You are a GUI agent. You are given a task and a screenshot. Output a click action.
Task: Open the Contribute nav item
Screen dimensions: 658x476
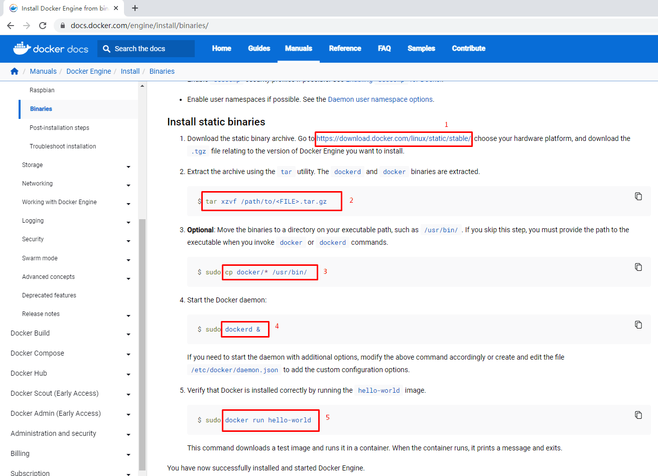click(x=469, y=48)
